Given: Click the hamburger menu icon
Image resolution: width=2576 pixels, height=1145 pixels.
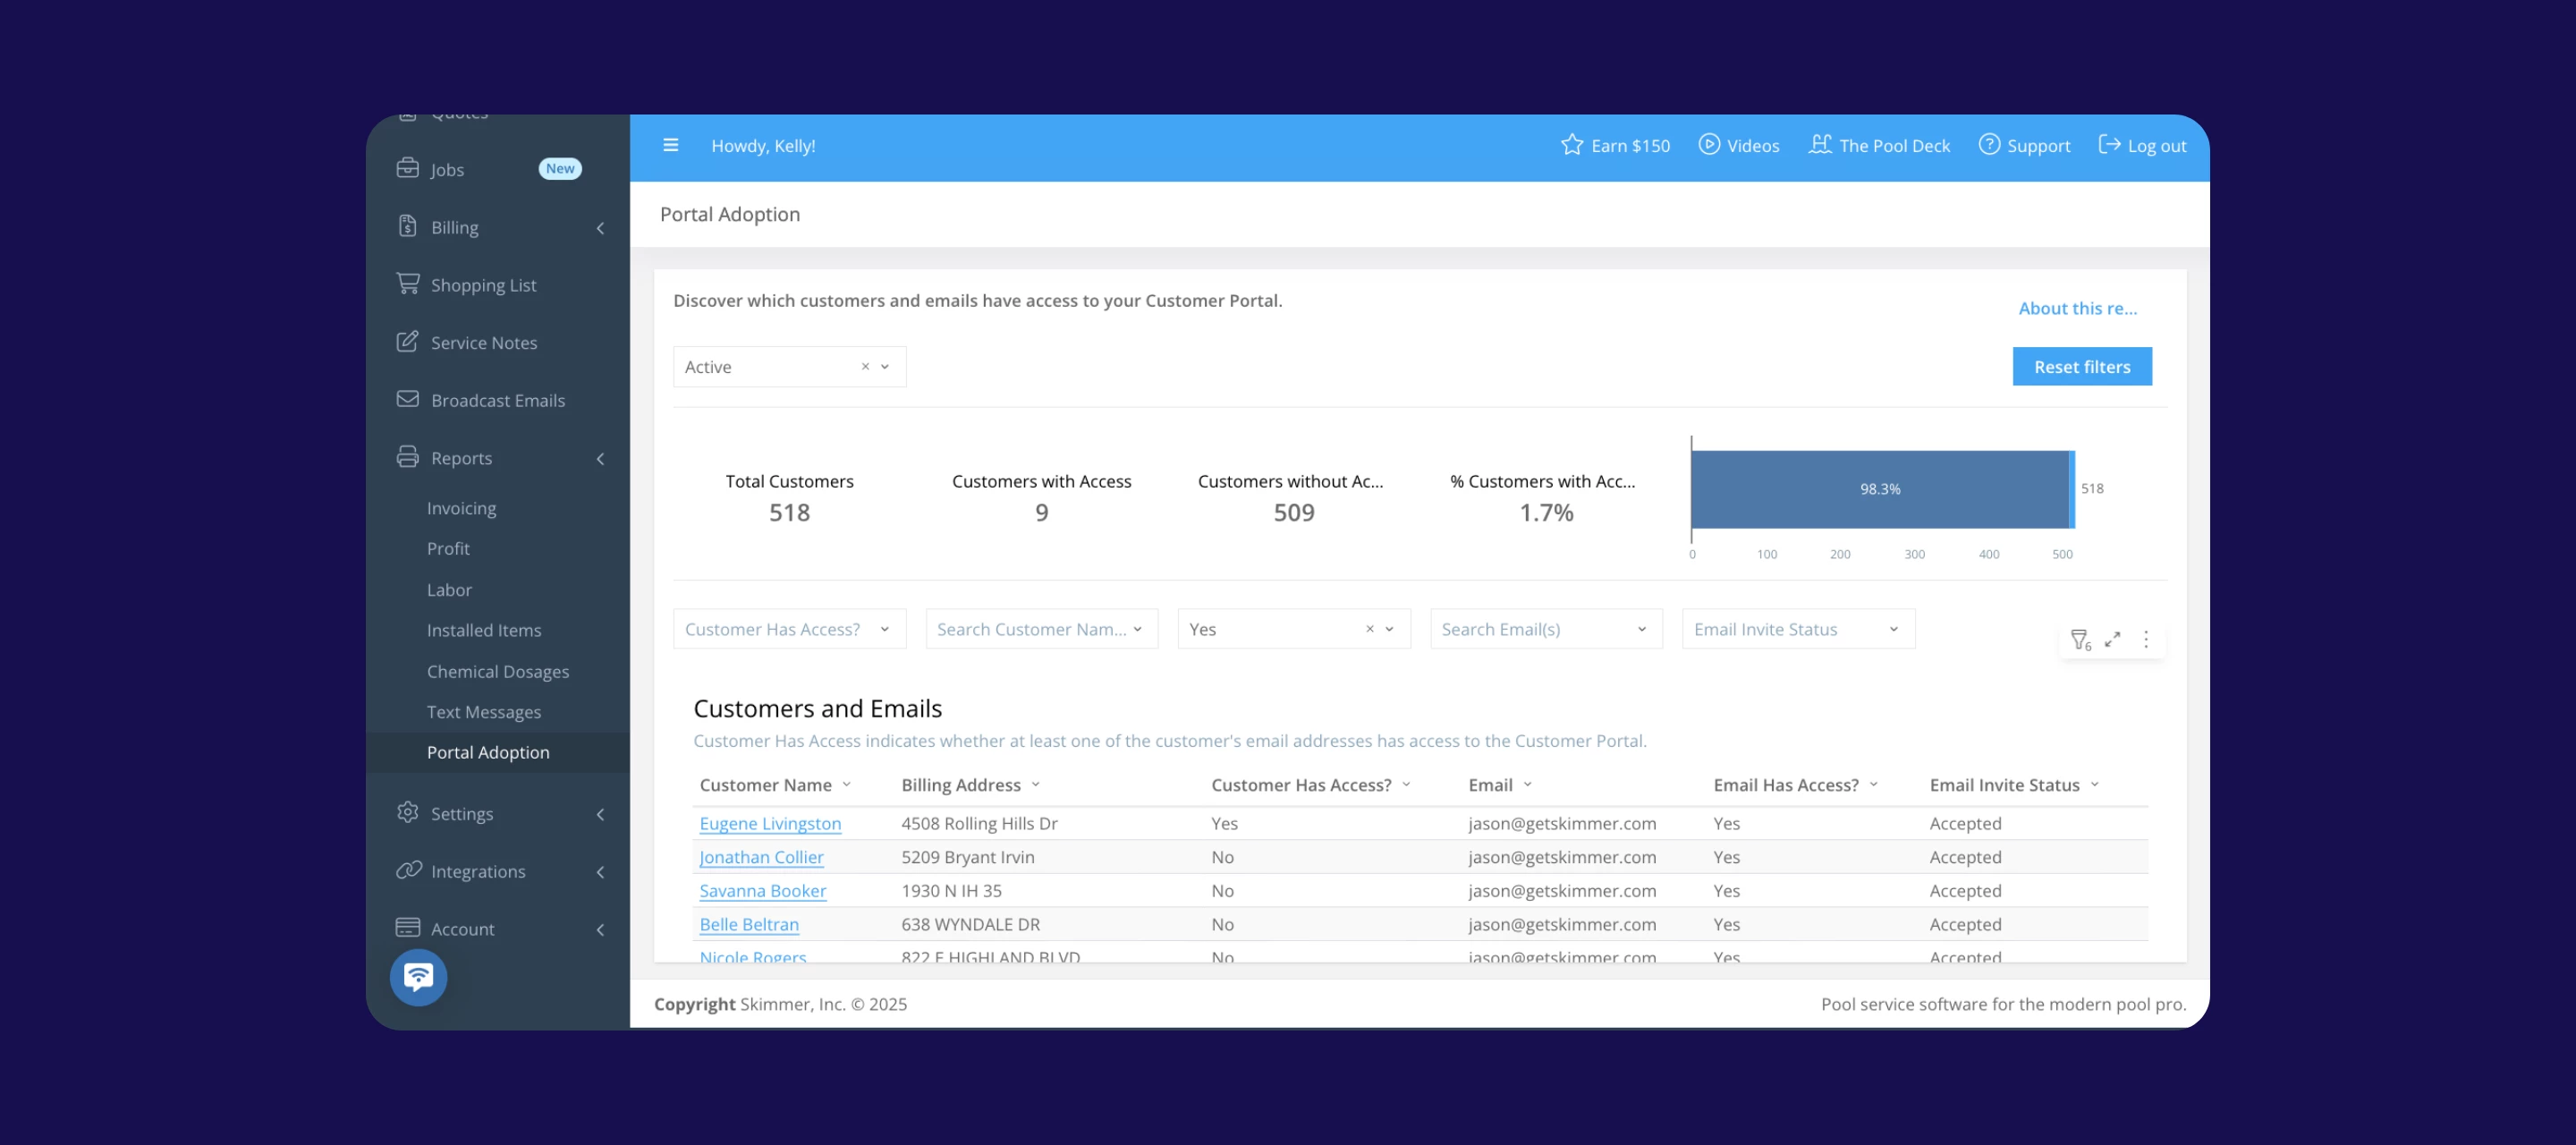Looking at the screenshot, I should 670,145.
